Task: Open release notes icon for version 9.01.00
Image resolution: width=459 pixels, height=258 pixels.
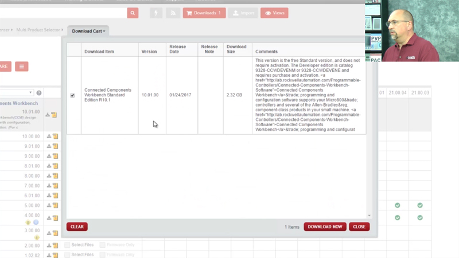Action: click(x=55, y=146)
